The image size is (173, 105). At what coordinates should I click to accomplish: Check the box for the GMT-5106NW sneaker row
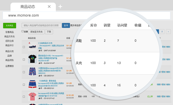[24, 47]
